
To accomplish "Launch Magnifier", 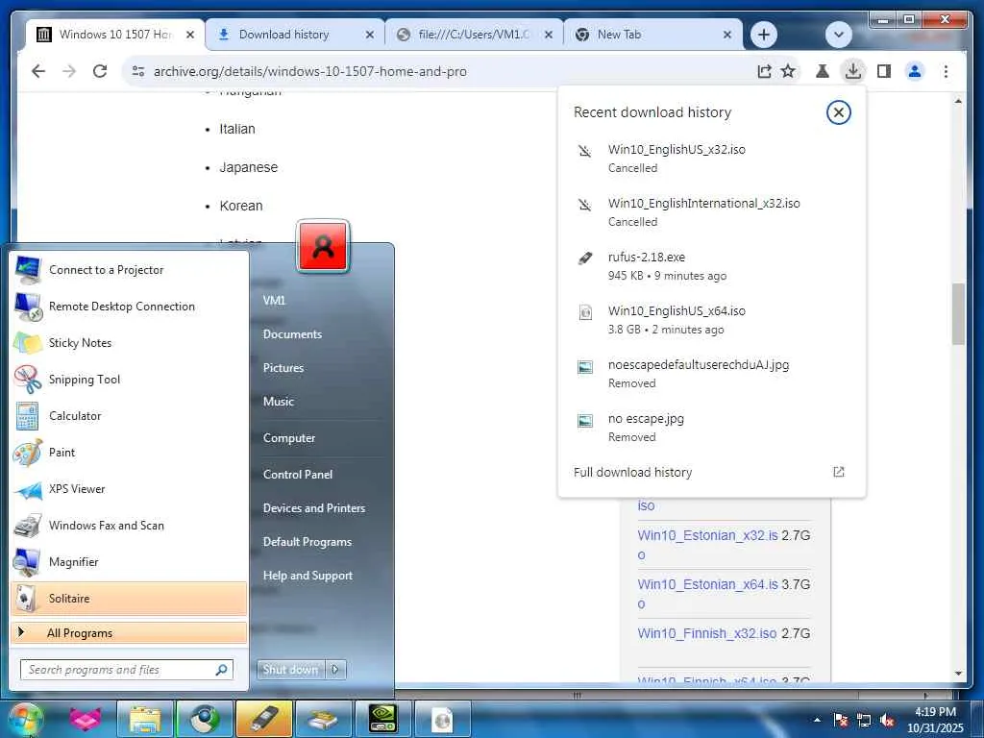I will click(x=129, y=561).
